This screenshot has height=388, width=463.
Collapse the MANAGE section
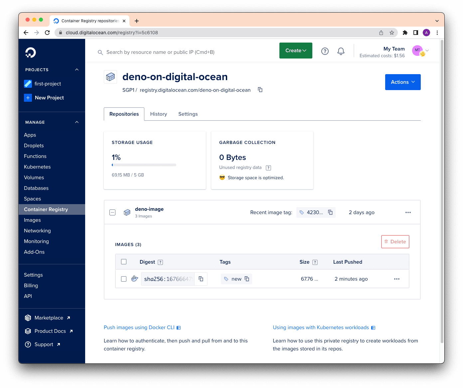click(77, 122)
